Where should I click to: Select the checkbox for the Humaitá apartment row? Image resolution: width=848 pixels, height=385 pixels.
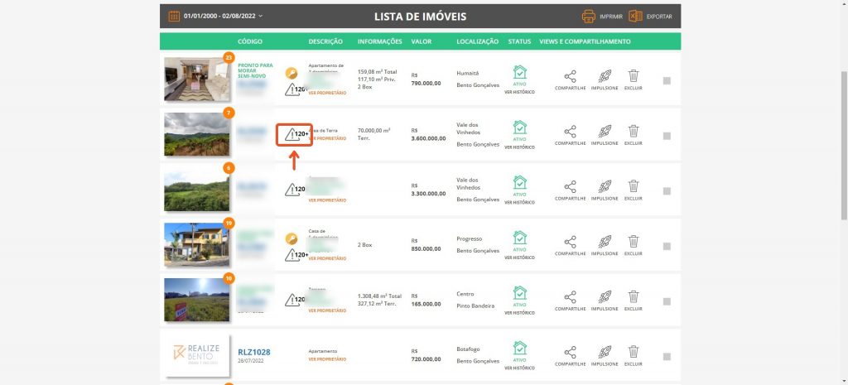point(667,80)
